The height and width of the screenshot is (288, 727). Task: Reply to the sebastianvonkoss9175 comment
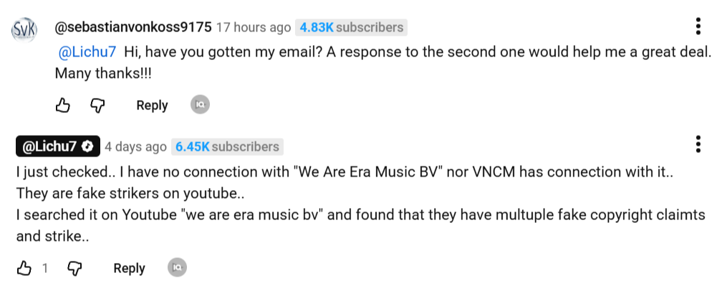(x=152, y=106)
